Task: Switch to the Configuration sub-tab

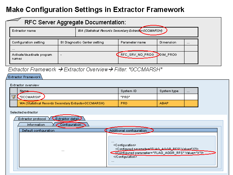Action: click(x=71, y=124)
